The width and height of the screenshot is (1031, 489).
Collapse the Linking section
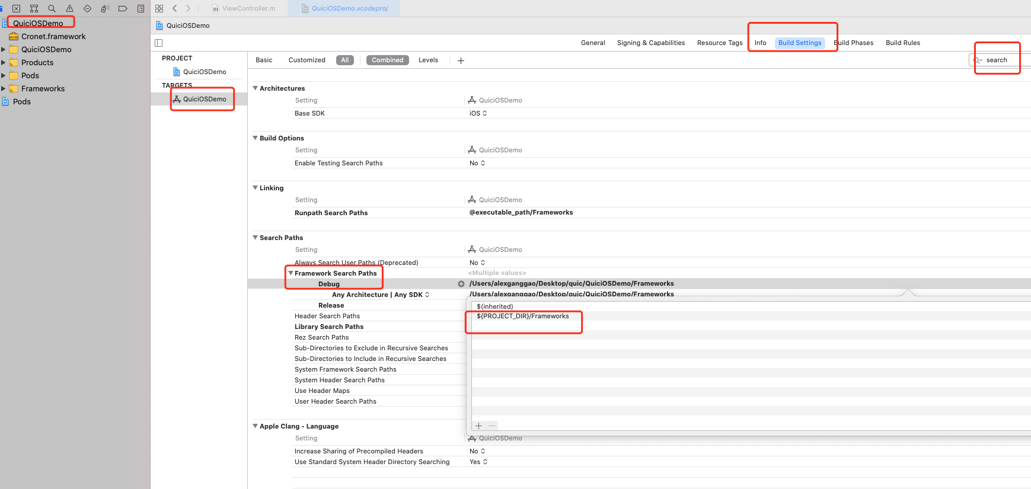pyautogui.click(x=256, y=188)
